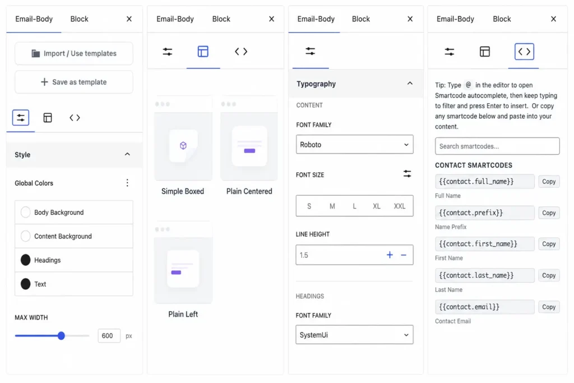
Task: Close the first Email-Body panel
Action: (x=129, y=19)
